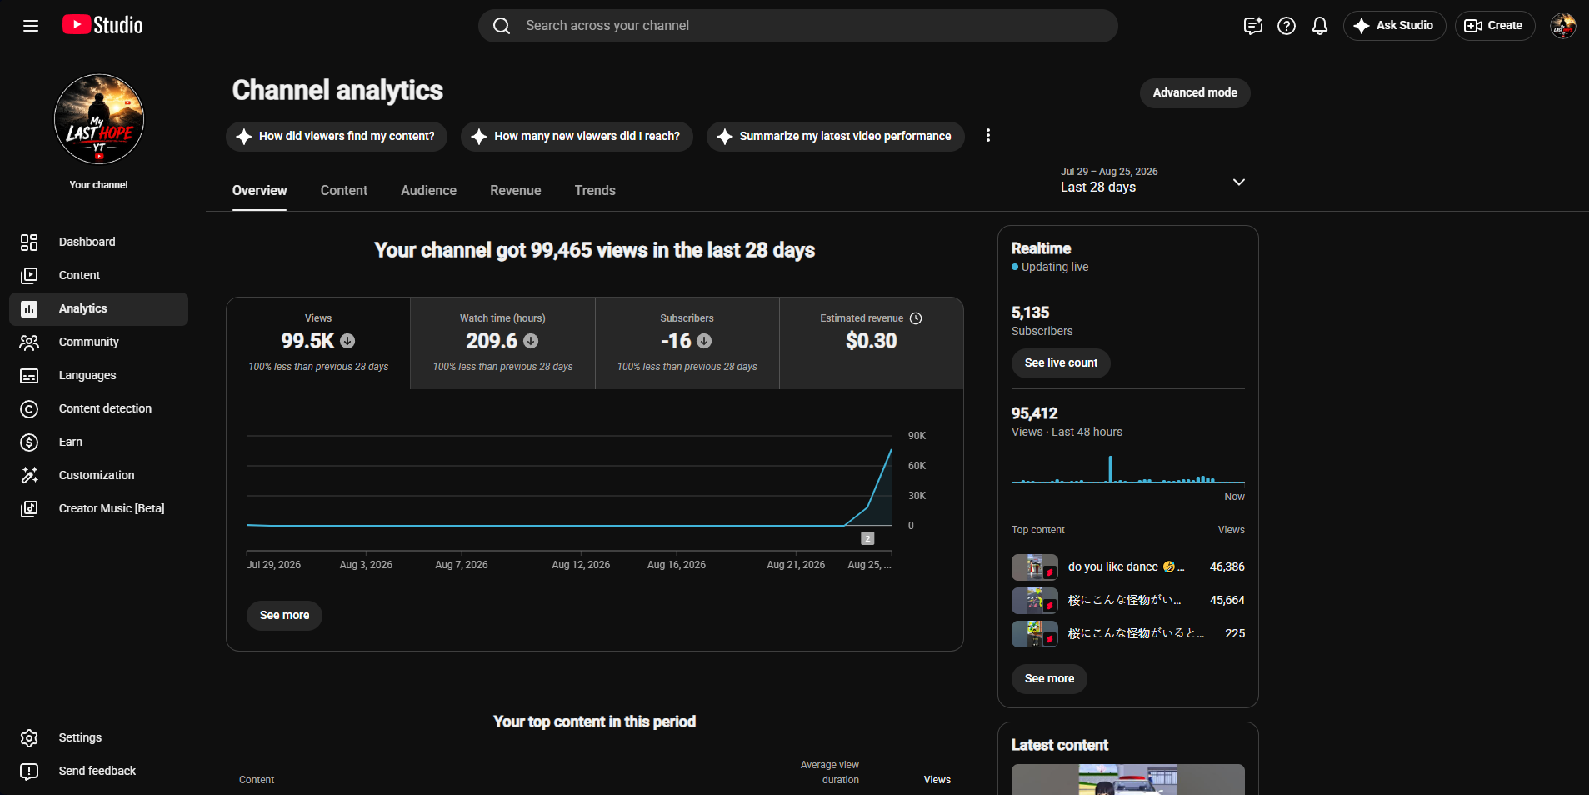Viewport: 1589px width, 795px height.
Task: Click the down arrow beside 99.5K views
Action: coord(347,341)
